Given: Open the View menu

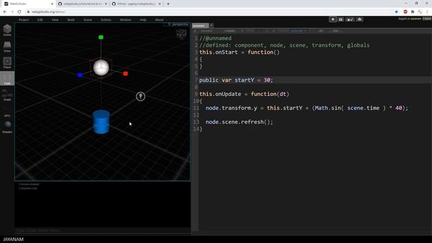Looking at the screenshot, I should click(55, 20).
